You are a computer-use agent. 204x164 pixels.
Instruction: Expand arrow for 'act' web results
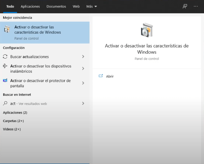pos(83,103)
